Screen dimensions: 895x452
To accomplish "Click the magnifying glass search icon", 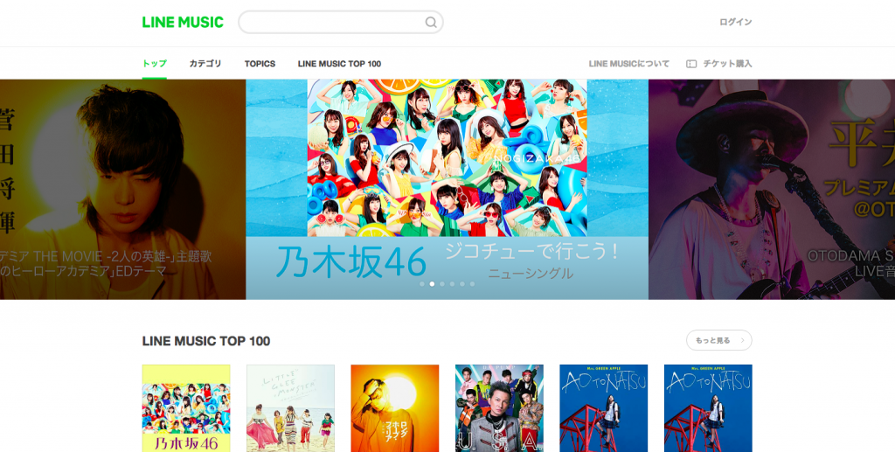I will coord(431,23).
